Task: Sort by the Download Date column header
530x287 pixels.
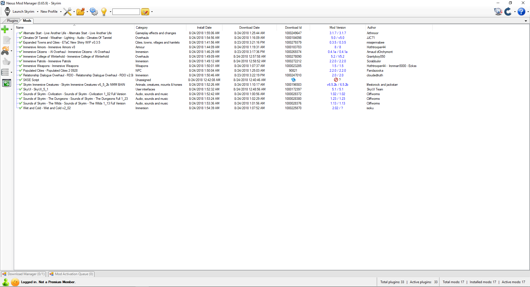Action: pos(250,28)
